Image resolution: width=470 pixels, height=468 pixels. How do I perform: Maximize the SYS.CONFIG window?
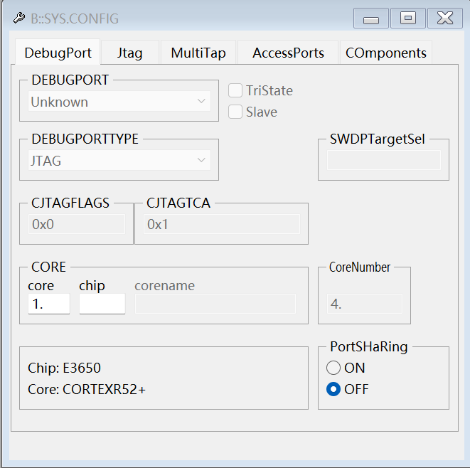click(x=408, y=18)
